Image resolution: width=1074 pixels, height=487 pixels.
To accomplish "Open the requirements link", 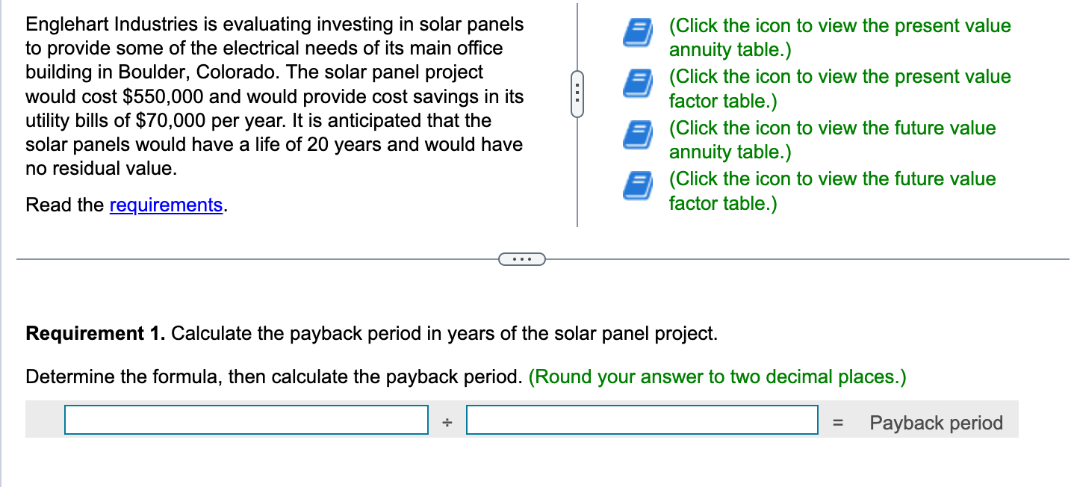I will [166, 205].
